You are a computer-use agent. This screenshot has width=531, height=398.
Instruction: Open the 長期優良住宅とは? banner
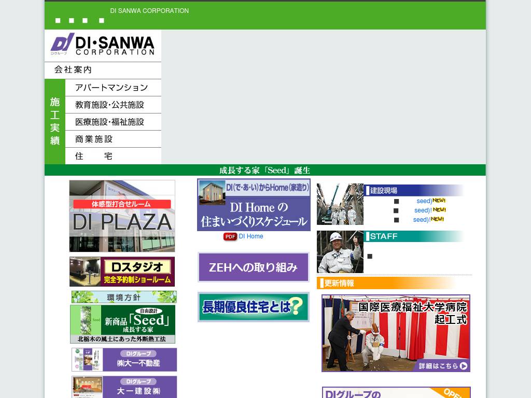click(254, 307)
